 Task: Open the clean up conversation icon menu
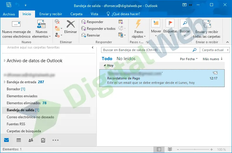[58, 28]
